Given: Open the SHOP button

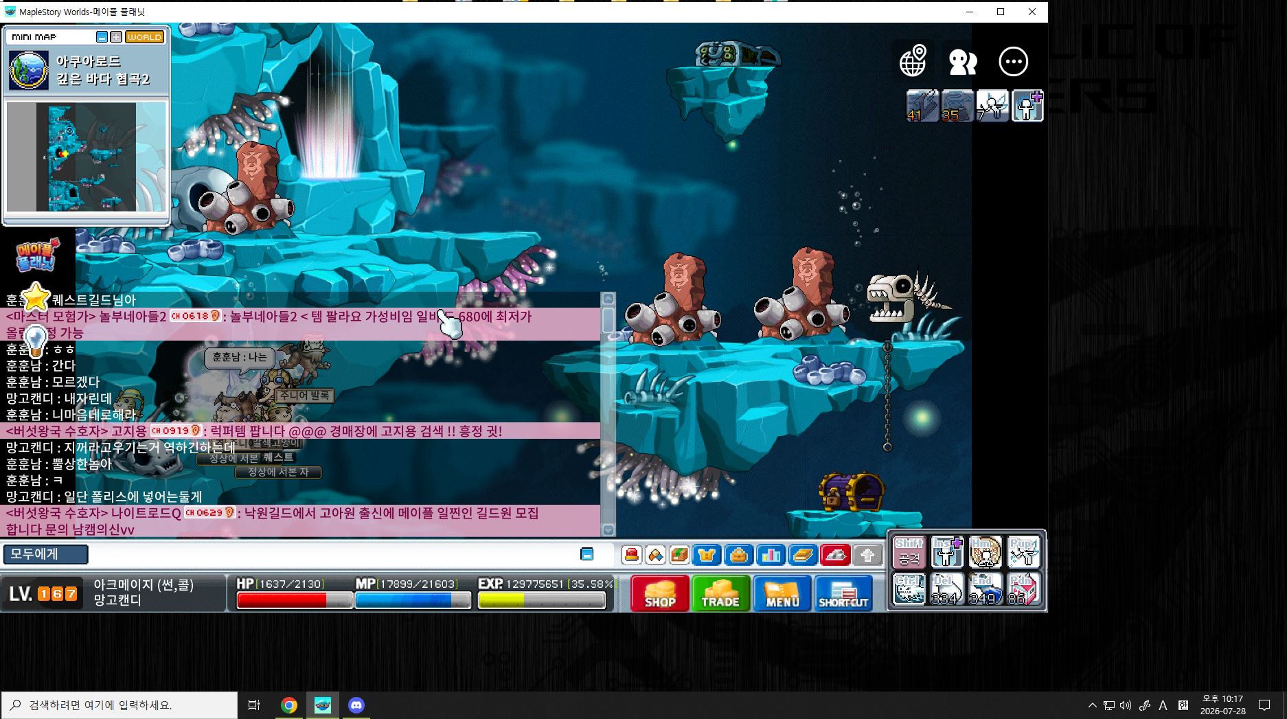Looking at the screenshot, I should tap(660, 593).
